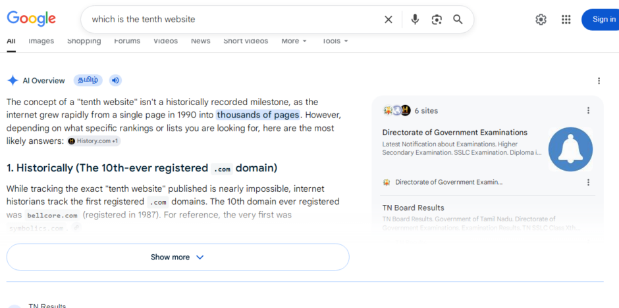Screen dimensions: 619x308
Task: Go to the News tab
Action: pyautogui.click(x=201, y=41)
